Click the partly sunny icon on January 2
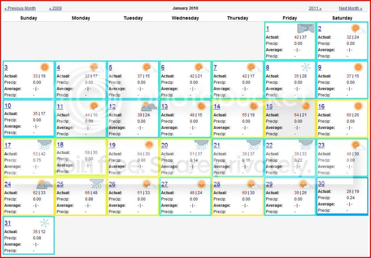Image resolution: width=371 pixels, height=258 pixels. coord(358,29)
